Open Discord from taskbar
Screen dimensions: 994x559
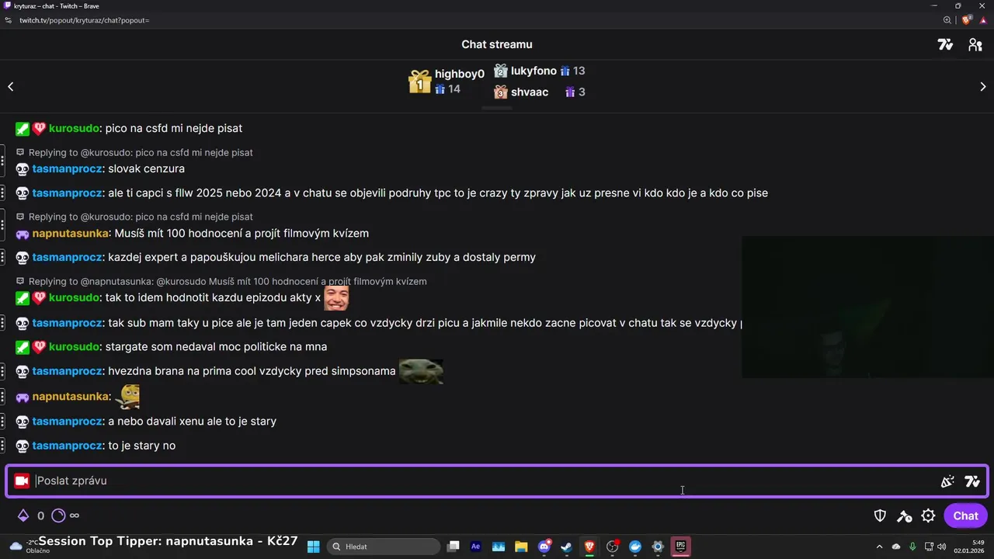(544, 547)
